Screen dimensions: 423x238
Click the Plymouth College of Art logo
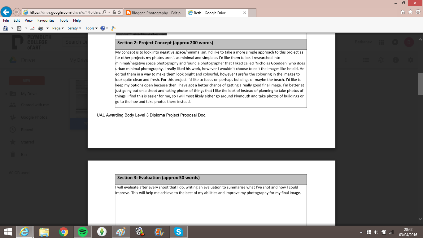32,42
